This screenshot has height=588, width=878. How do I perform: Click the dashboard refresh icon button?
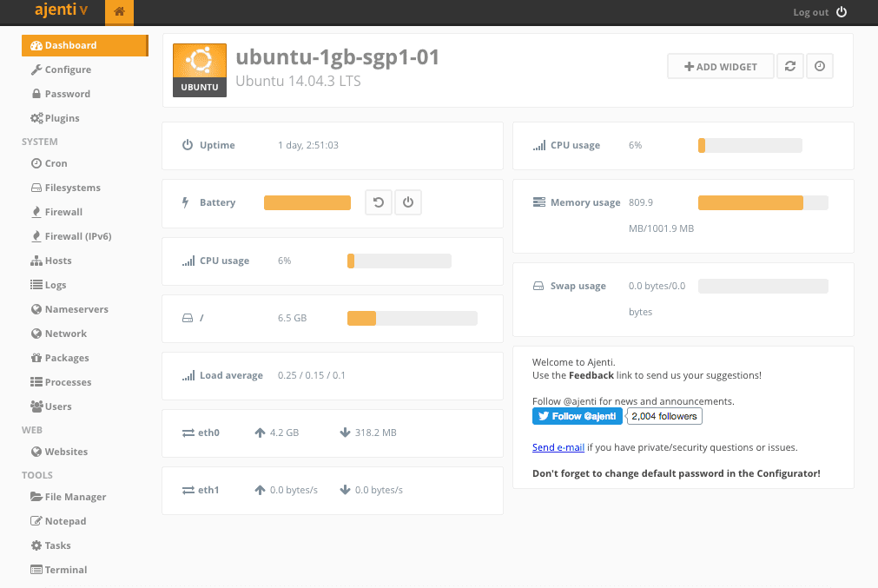tap(789, 67)
